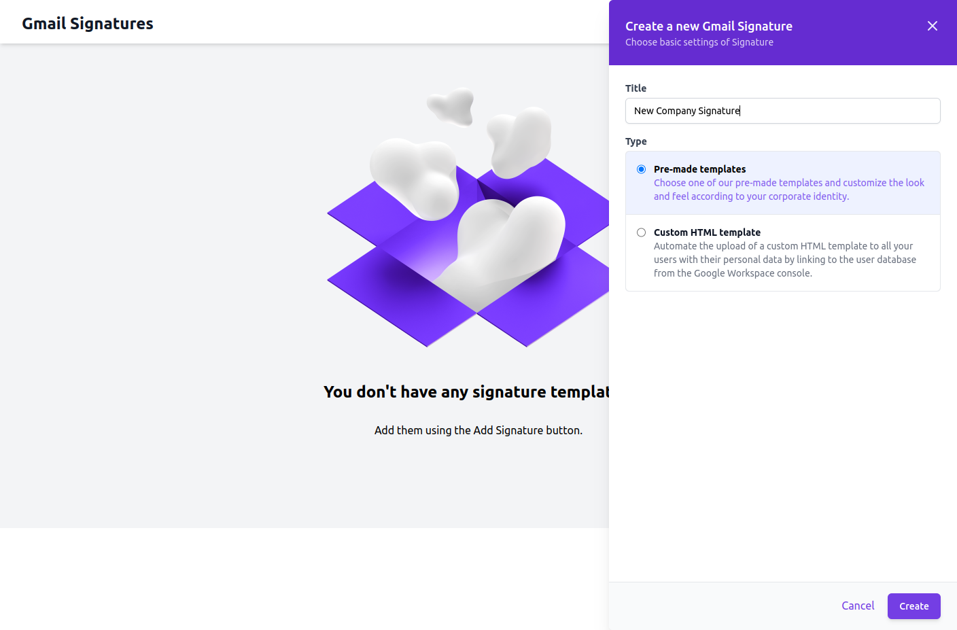Click the small cloud atop the illustration
Screen dimensions: 957x630
click(x=451, y=106)
